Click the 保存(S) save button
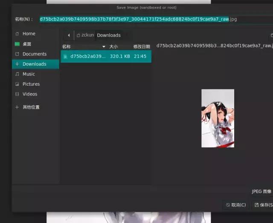 (263, 205)
